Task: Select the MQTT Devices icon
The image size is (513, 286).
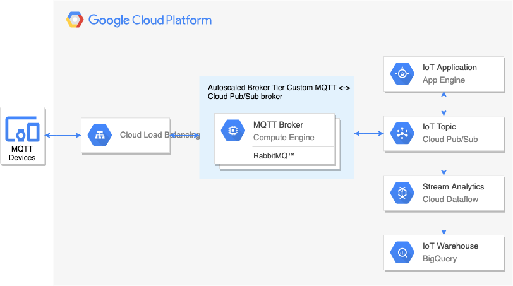Action: pos(22,129)
